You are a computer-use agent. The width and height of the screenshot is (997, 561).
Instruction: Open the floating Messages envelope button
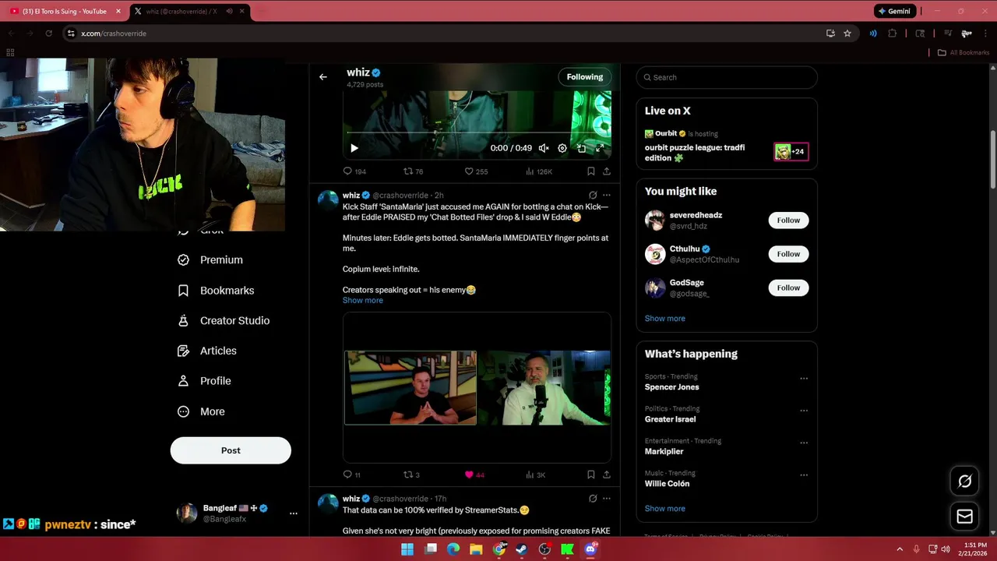(x=964, y=516)
